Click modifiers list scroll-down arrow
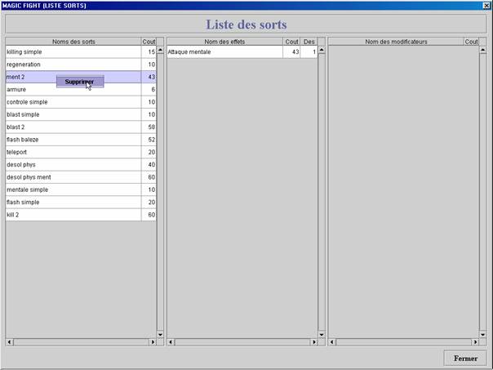The height and width of the screenshot is (370, 493). (483, 334)
